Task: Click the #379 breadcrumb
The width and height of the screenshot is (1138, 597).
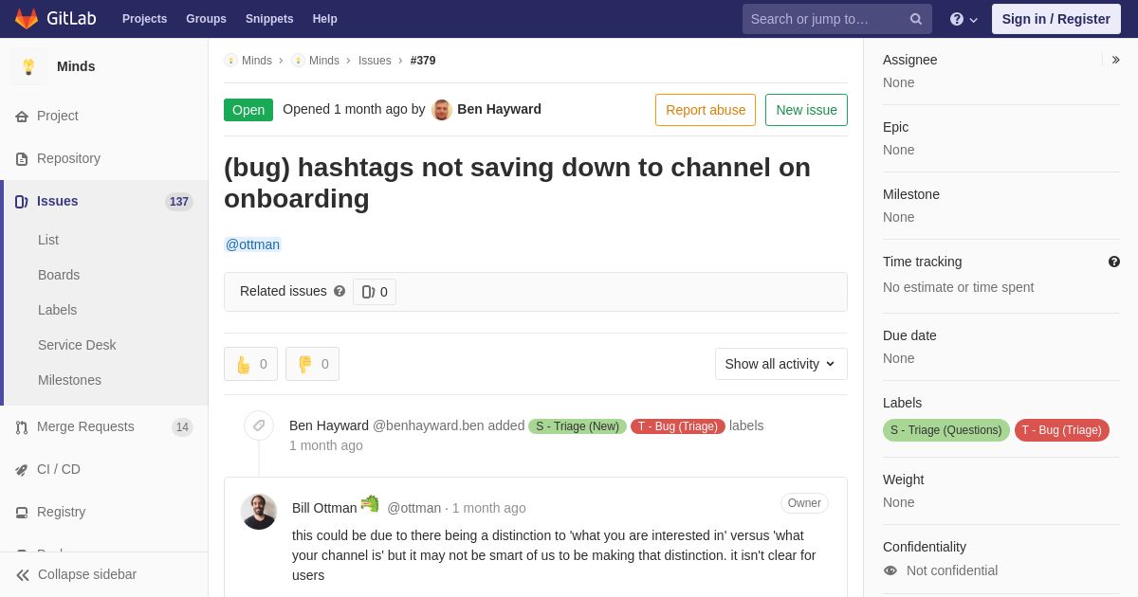Action: [423, 61]
